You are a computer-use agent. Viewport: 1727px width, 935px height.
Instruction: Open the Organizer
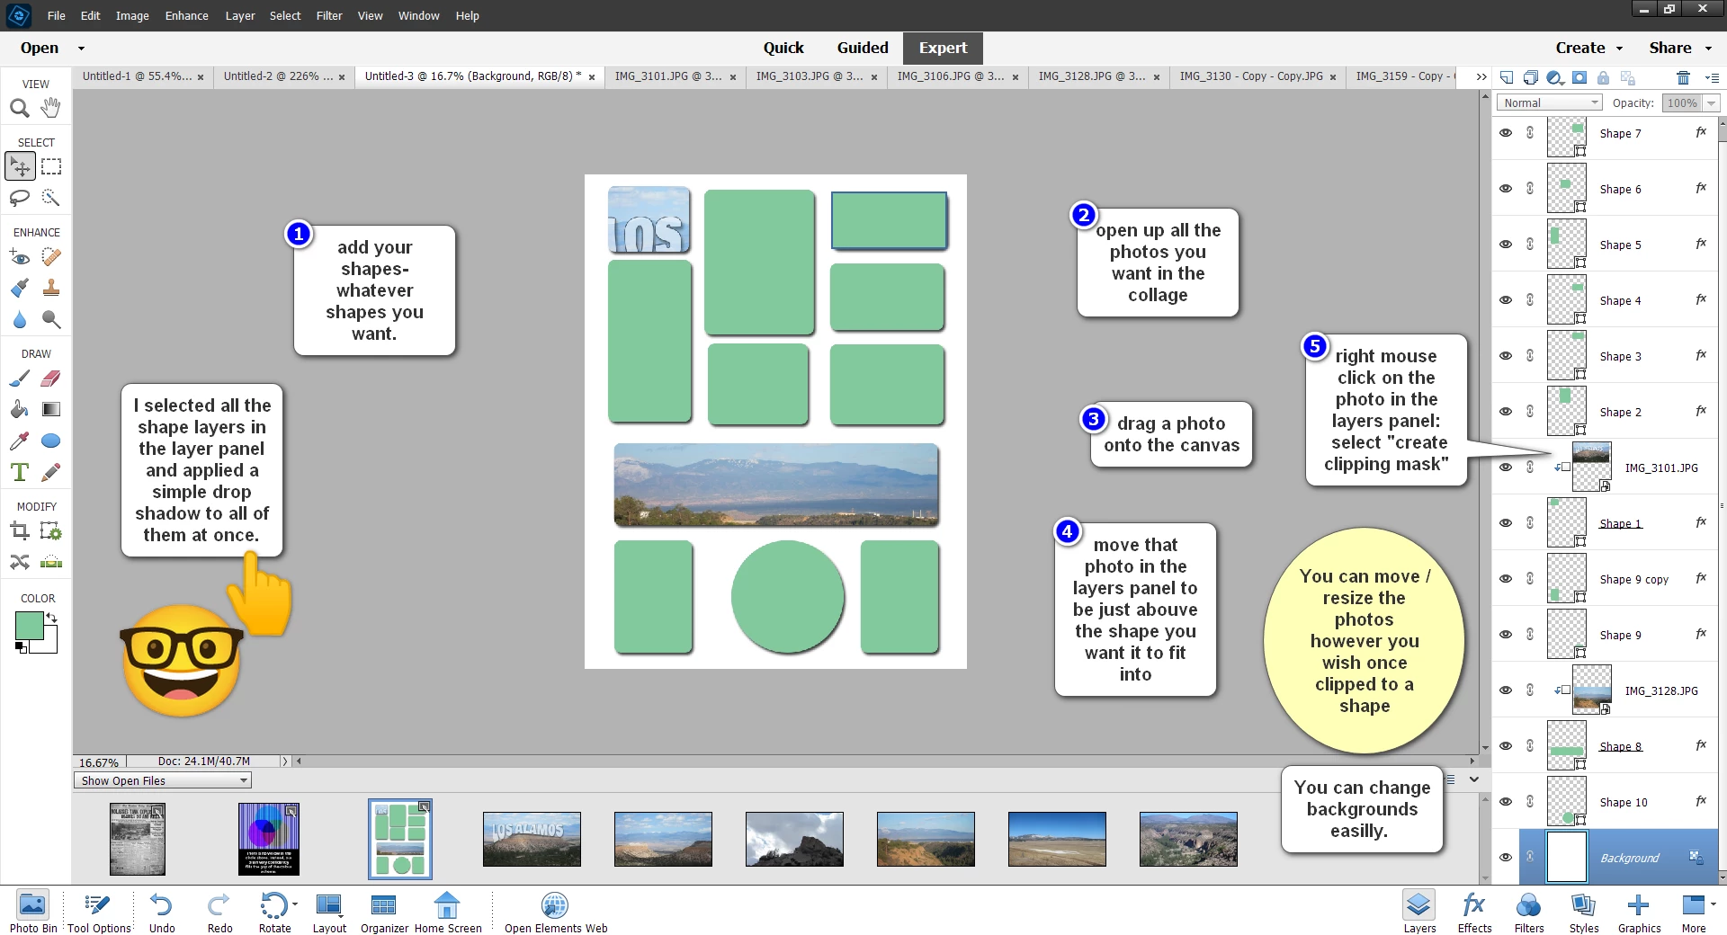[x=384, y=912]
